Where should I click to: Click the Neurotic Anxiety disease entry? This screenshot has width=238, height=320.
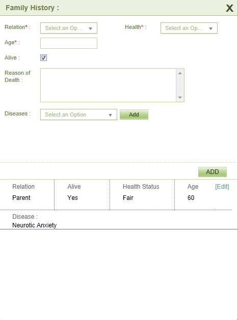coord(34,225)
